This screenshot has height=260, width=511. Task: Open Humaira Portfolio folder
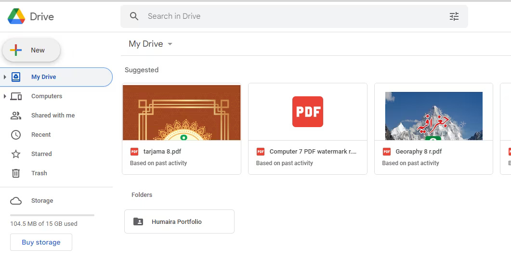179,221
